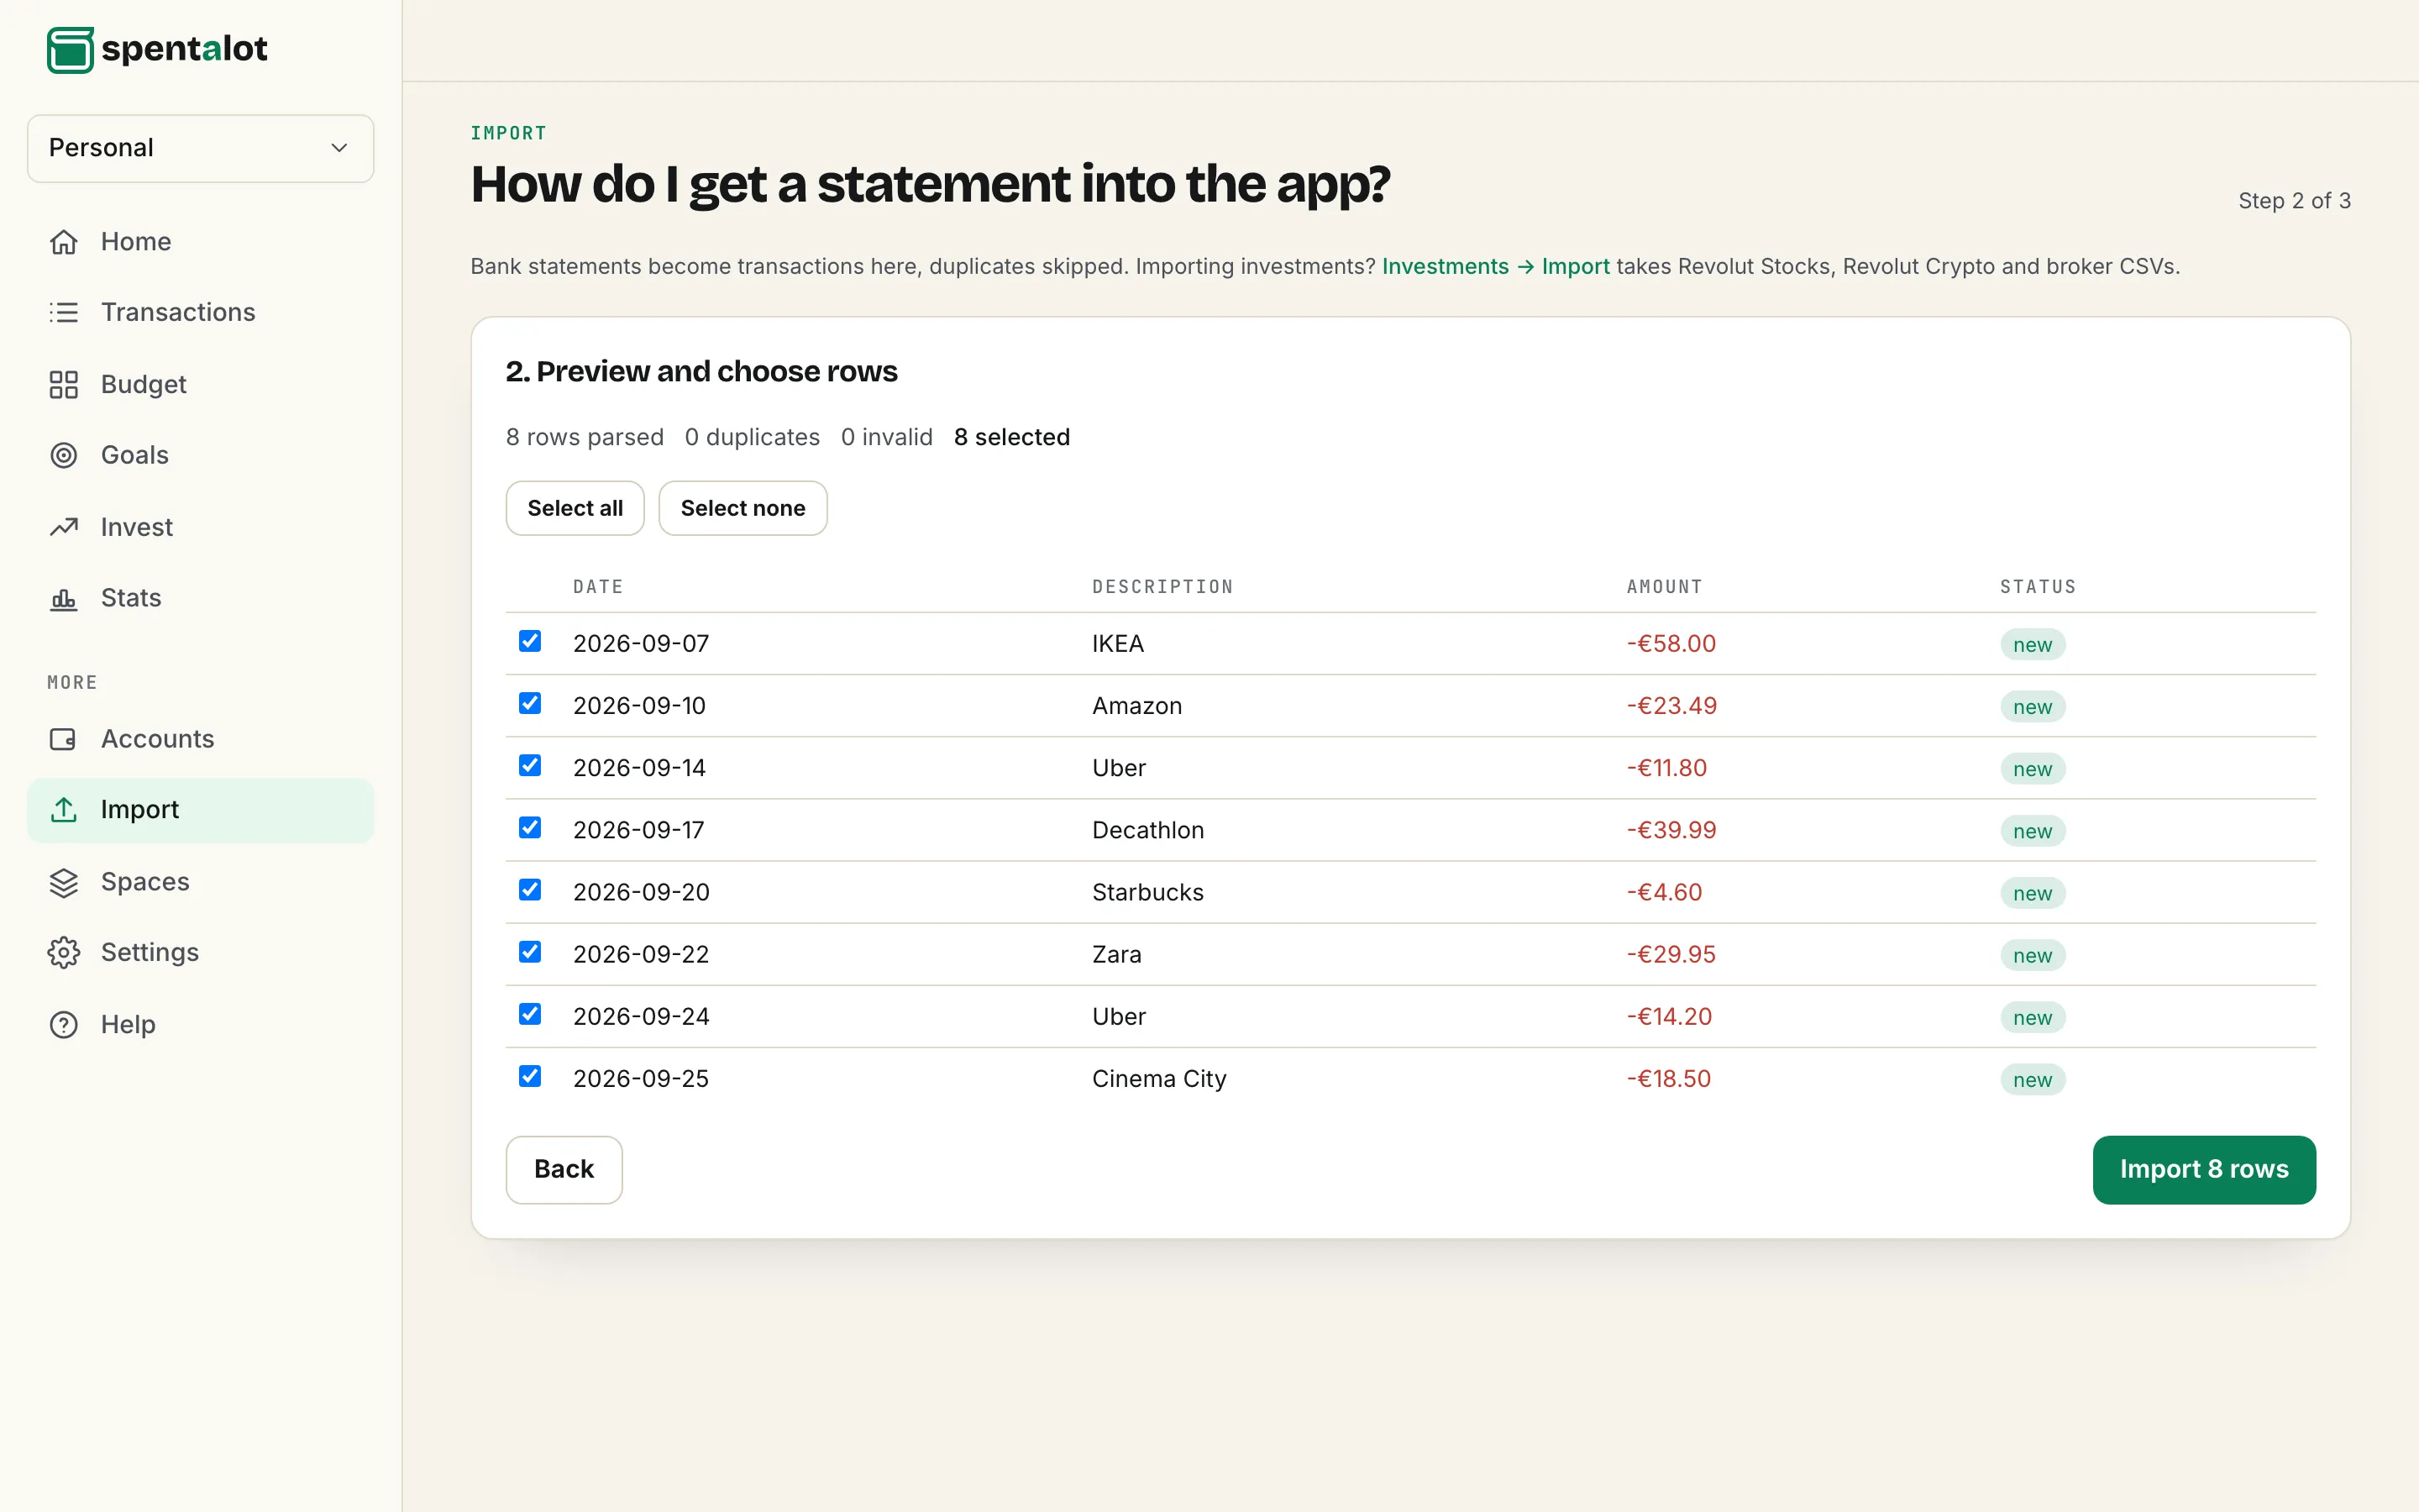Click the -€4.60 Starbucks amount

tap(1664, 892)
